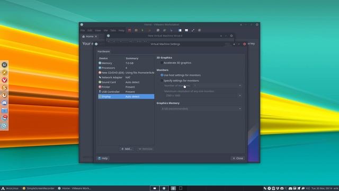Close the Virtual Machine Settings dialog
Image resolution: width=339 pixels, height=191 pixels.
(238, 158)
